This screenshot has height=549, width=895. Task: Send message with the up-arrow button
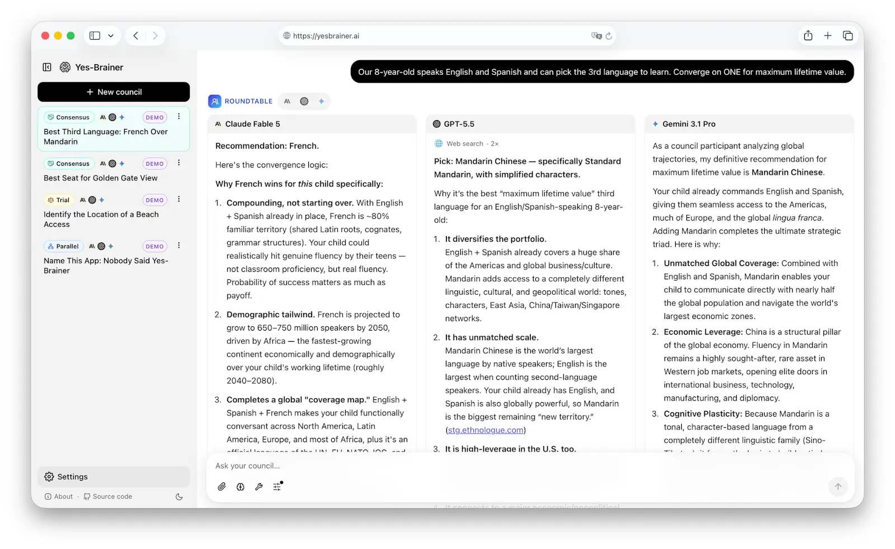pos(838,486)
